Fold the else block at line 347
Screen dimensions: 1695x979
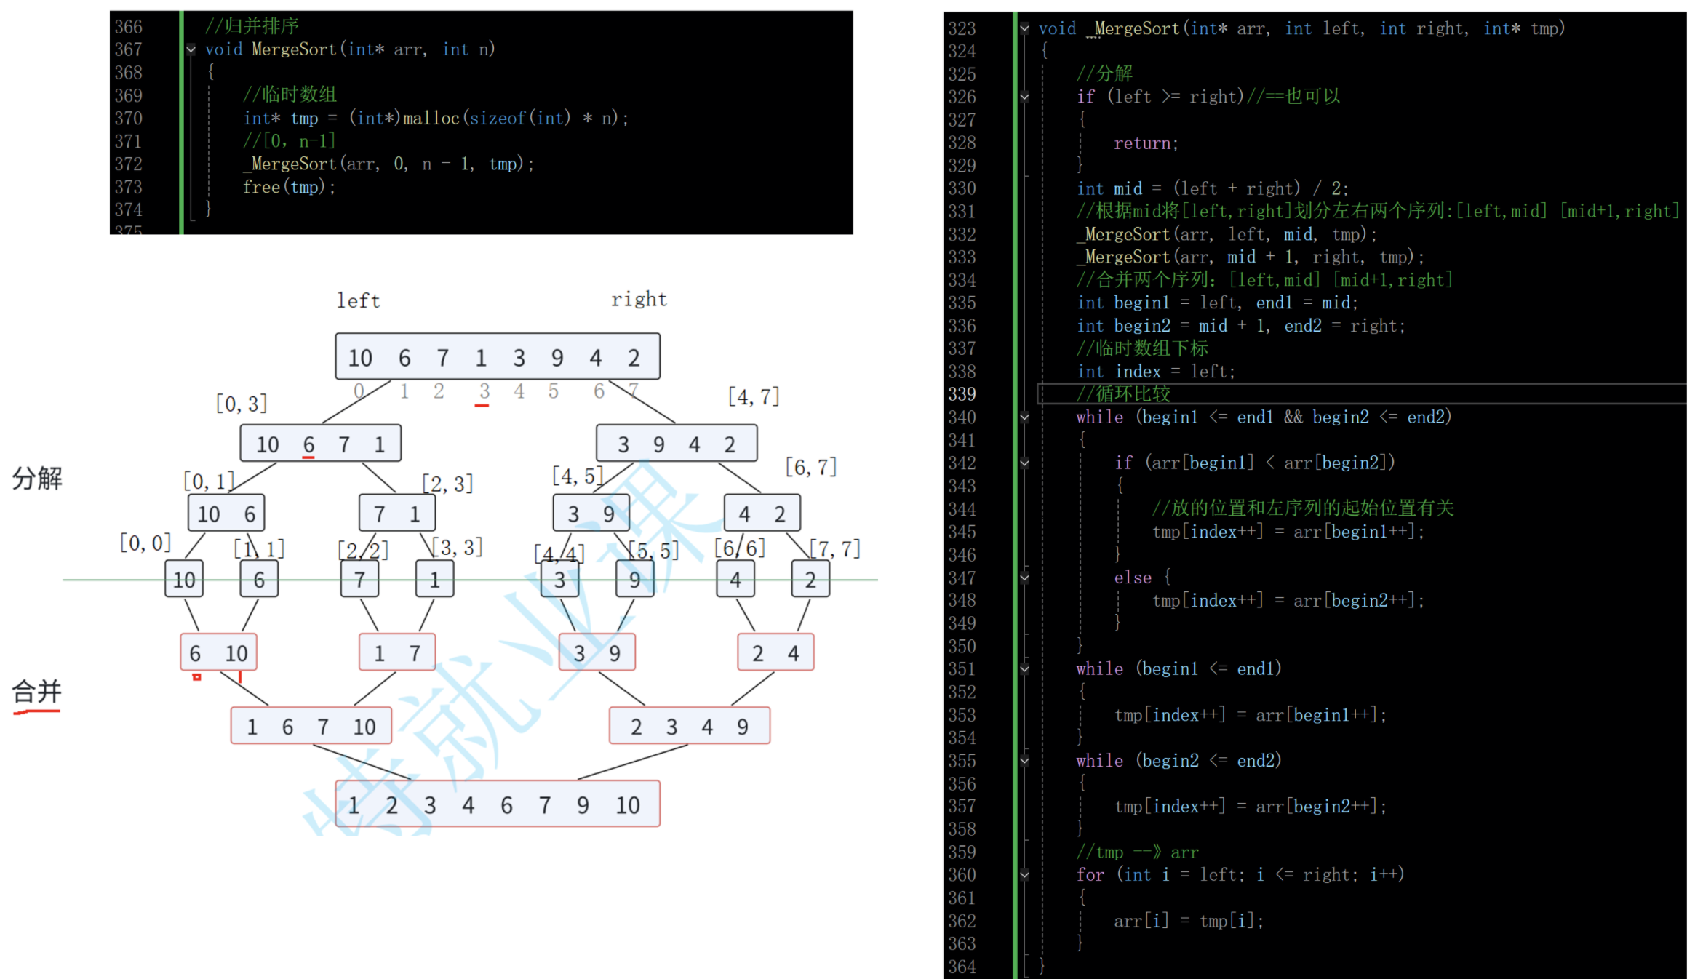[x=1024, y=578]
